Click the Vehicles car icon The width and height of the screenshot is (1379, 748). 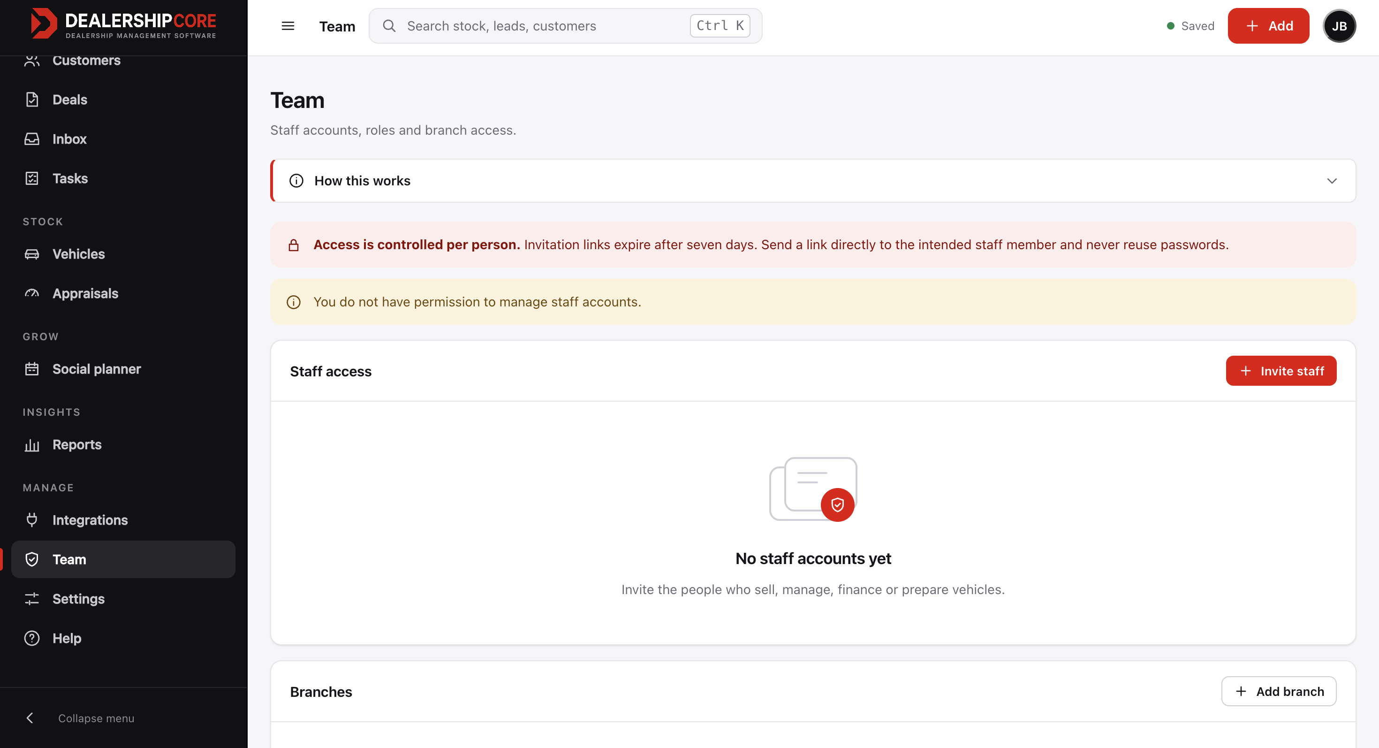[x=32, y=254]
